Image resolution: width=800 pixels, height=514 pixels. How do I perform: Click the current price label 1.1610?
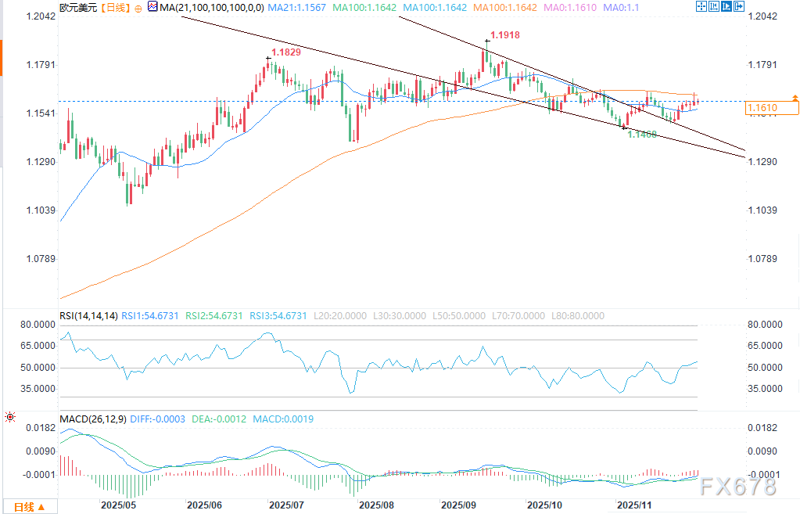pos(762,107)
